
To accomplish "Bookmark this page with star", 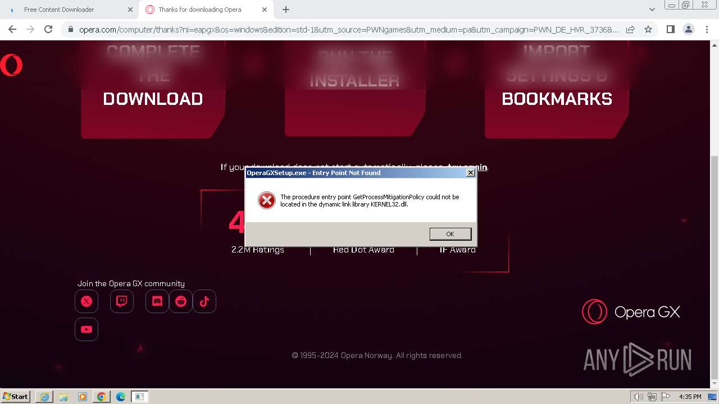I will tap(648, 29).
